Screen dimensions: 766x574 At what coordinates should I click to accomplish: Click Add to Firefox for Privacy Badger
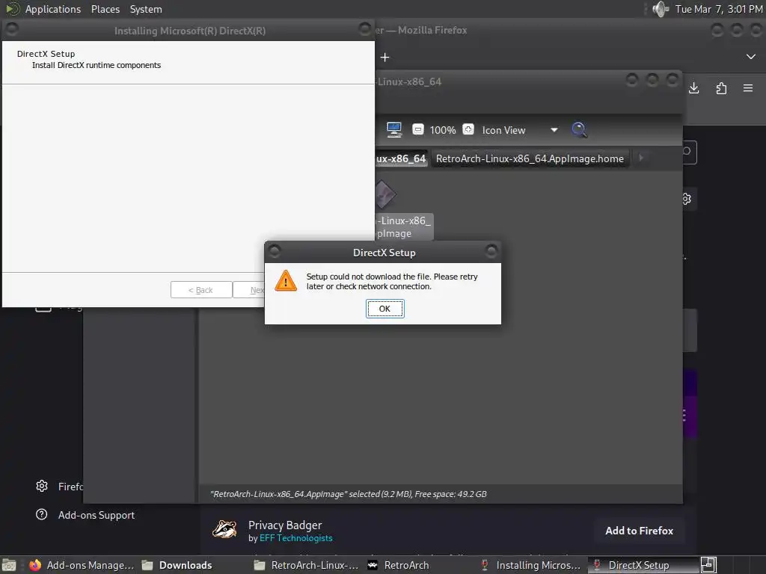pyautogui.click(x=639, y=531)
